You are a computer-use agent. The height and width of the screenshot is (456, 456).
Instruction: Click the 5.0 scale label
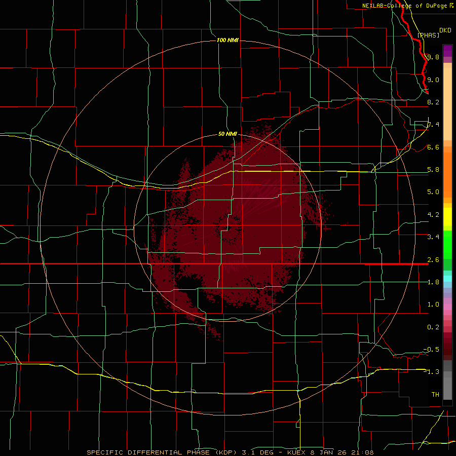coord(433,192)
